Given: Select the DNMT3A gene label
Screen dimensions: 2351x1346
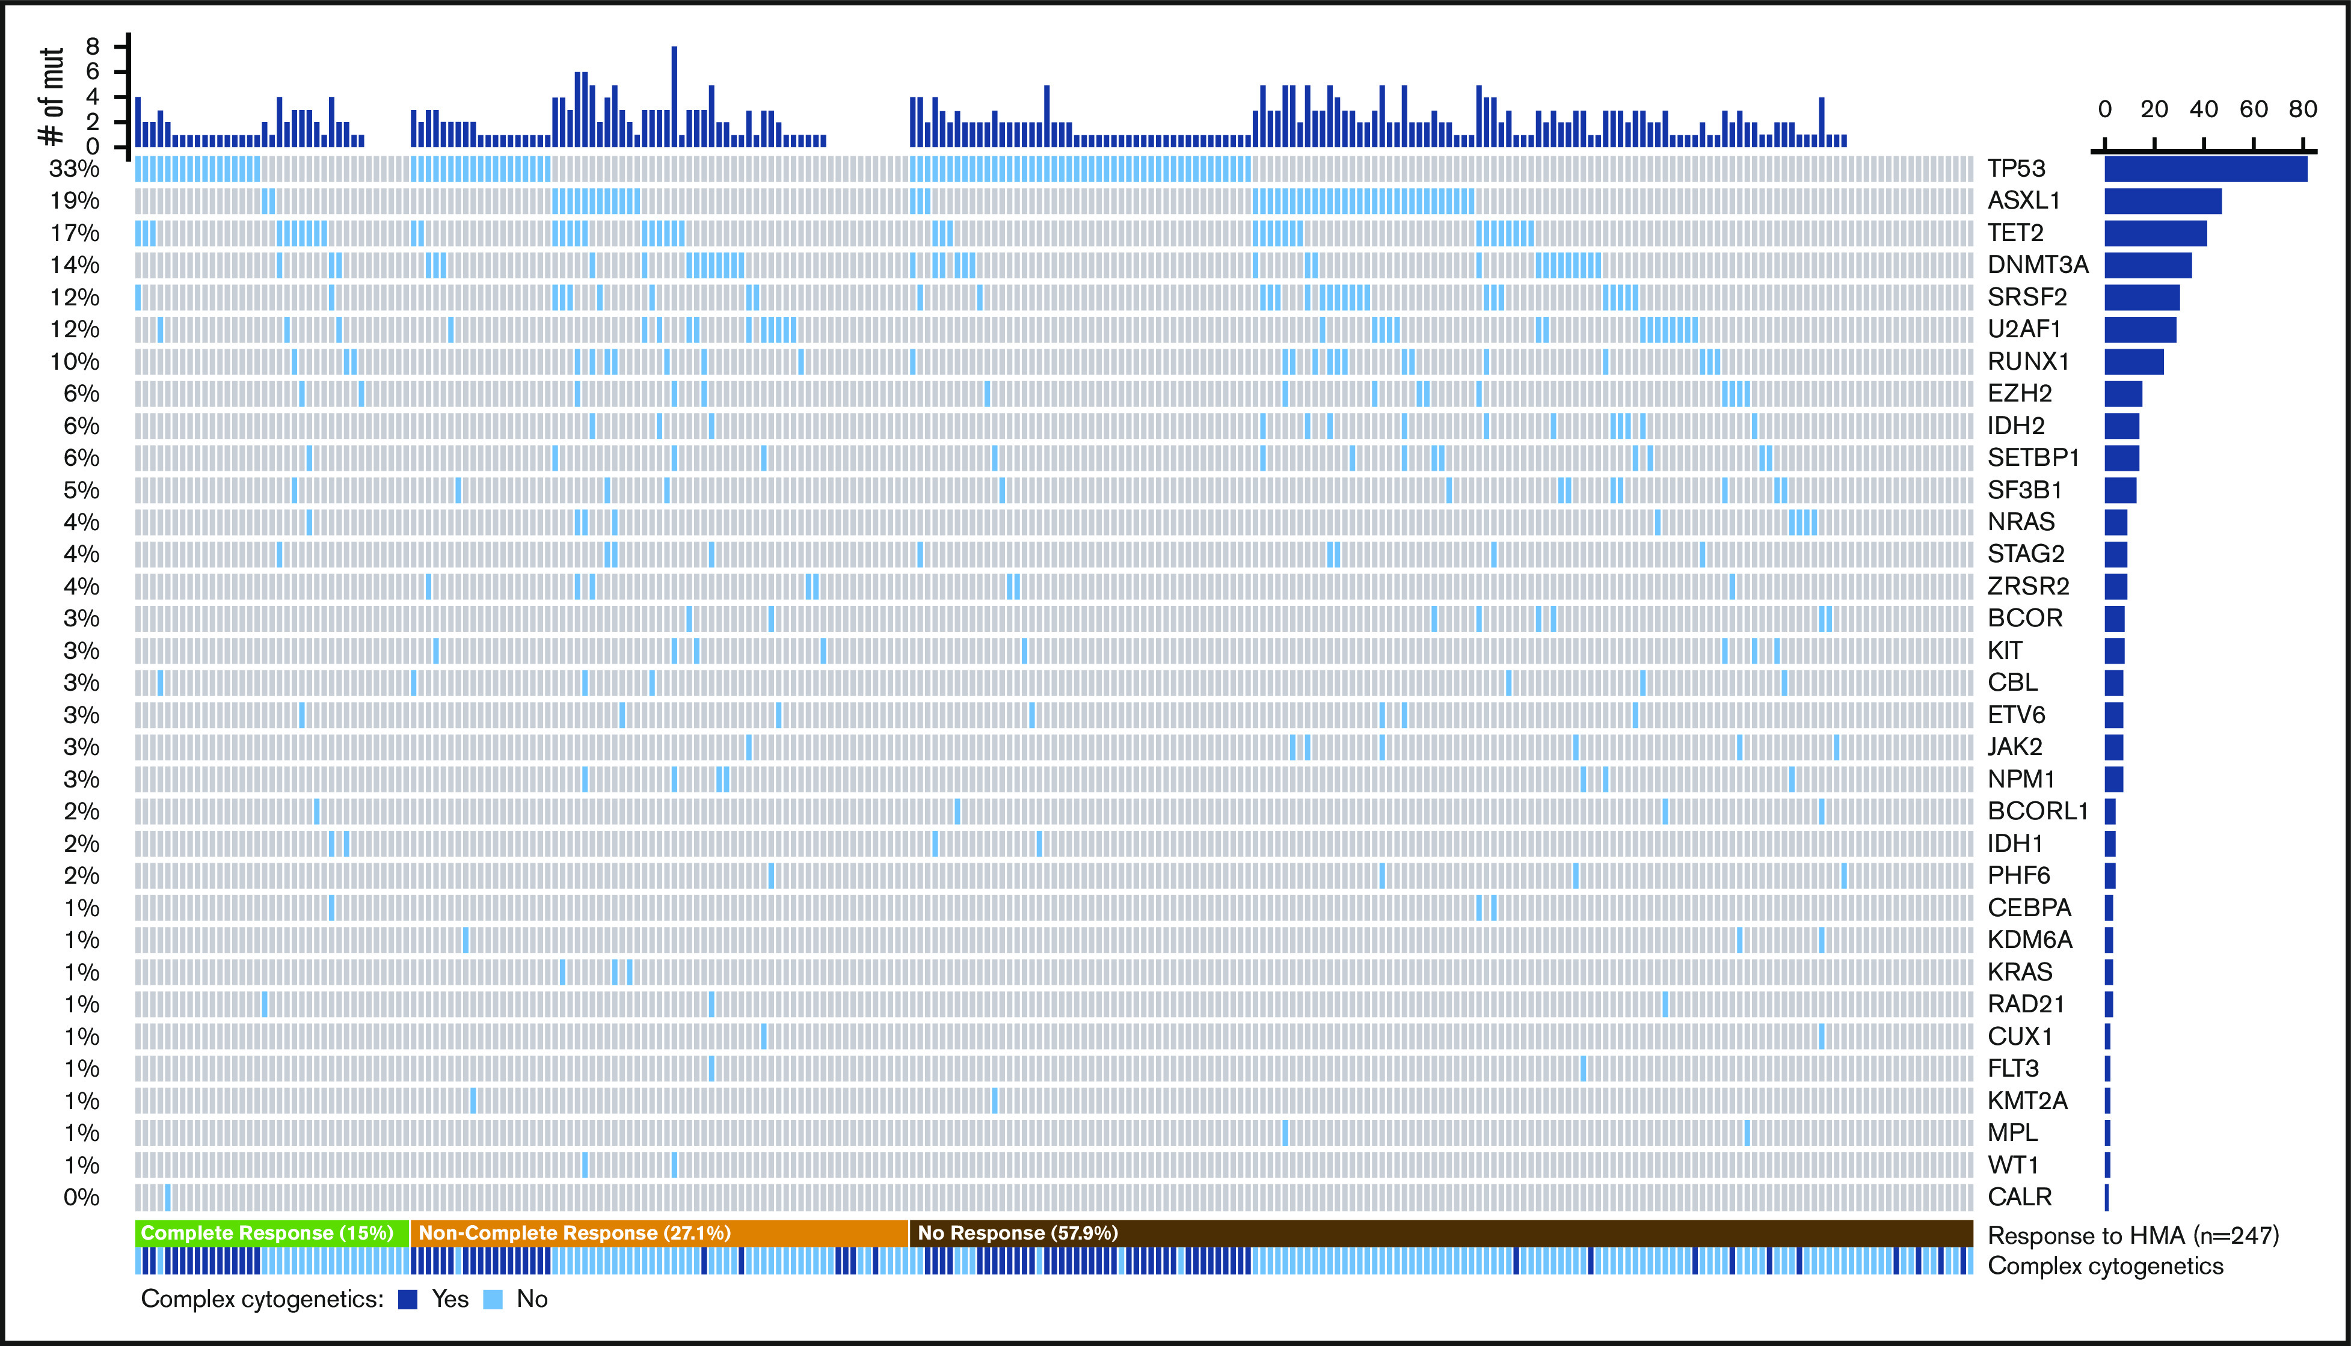Looking at the screenshot, I should 2038,265.
